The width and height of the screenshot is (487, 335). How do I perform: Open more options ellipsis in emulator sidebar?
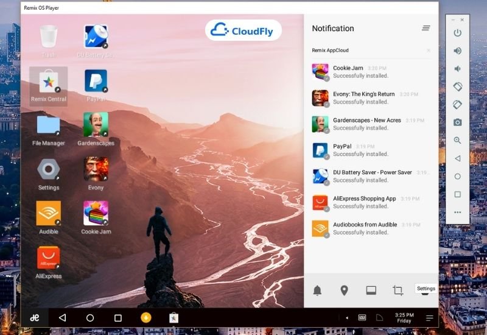coord(458,213)
